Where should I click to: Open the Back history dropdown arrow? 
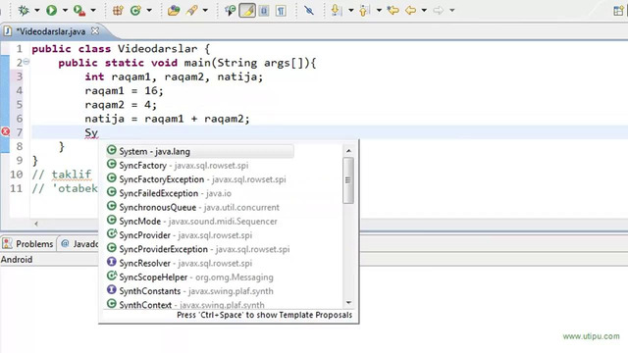tap(424, 10)
